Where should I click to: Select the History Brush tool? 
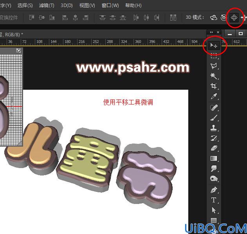pos(214,138)
